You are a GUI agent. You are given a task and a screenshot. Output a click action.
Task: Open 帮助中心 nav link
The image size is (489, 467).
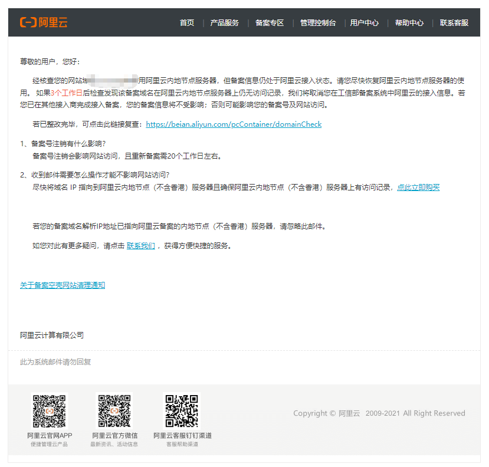(409, 23)
